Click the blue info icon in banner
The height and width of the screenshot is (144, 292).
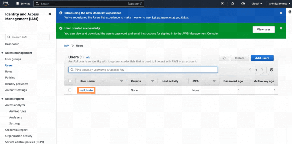point(61,13)
